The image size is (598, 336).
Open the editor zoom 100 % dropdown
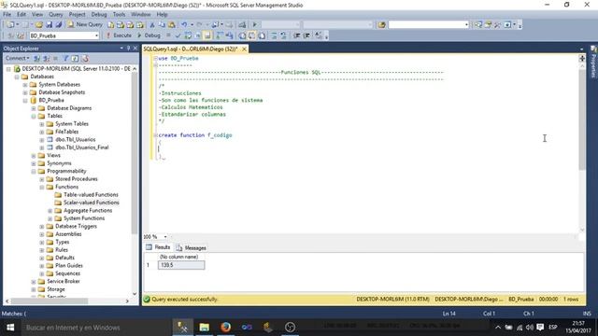click(x=165, y=236)
